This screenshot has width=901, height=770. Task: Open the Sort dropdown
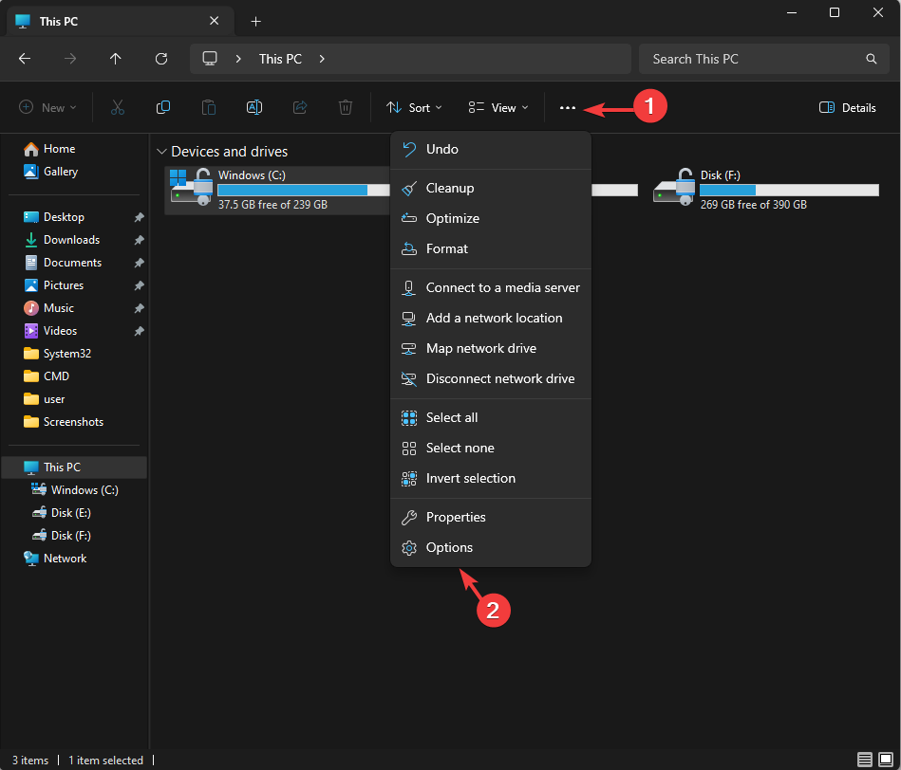414,108
